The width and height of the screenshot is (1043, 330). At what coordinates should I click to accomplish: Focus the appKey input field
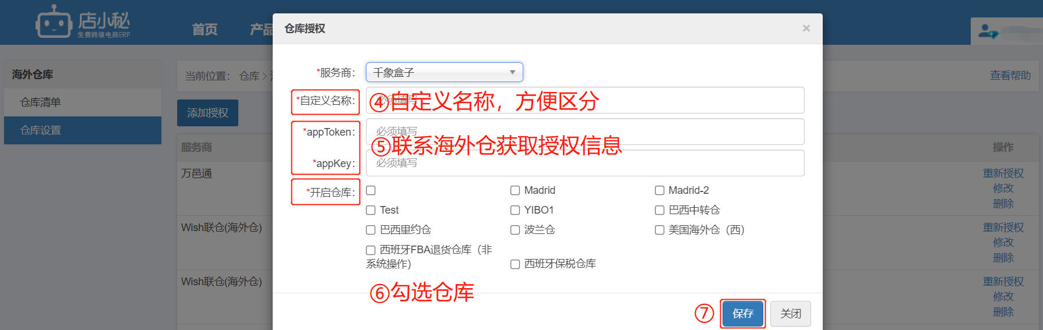(585, 163)
